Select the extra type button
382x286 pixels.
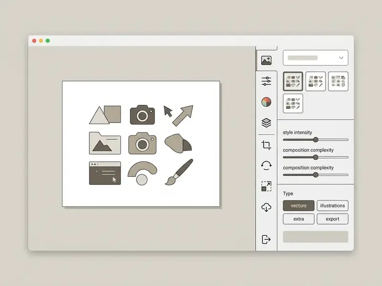tap(299, 219)
